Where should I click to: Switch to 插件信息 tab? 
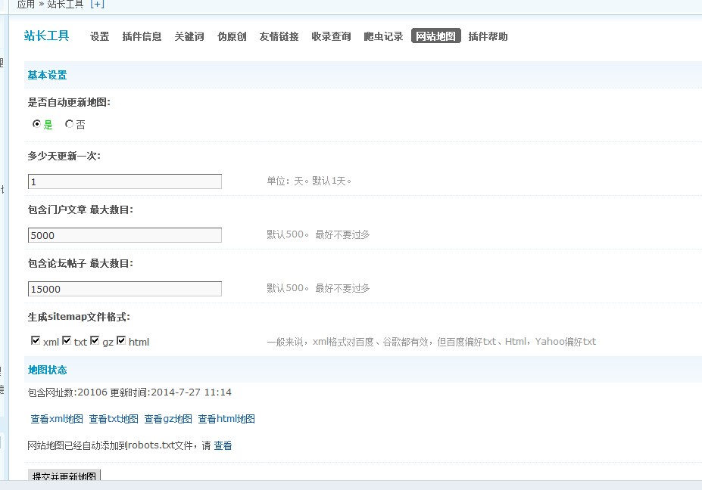142,36
